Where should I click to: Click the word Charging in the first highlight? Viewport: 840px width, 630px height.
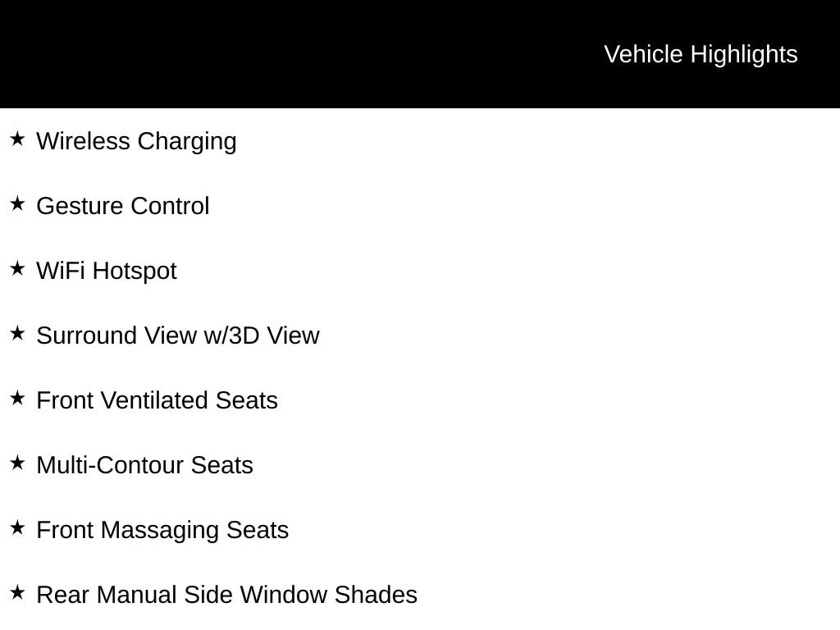[x=187, y=141]
